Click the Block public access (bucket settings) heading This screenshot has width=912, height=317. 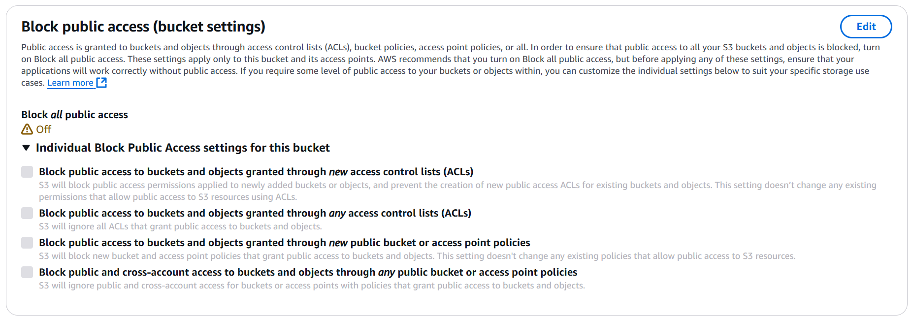(x=143, y=27)
